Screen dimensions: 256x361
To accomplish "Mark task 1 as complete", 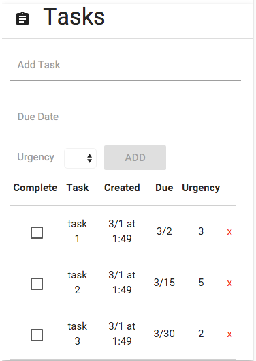I will pos(37,233).
